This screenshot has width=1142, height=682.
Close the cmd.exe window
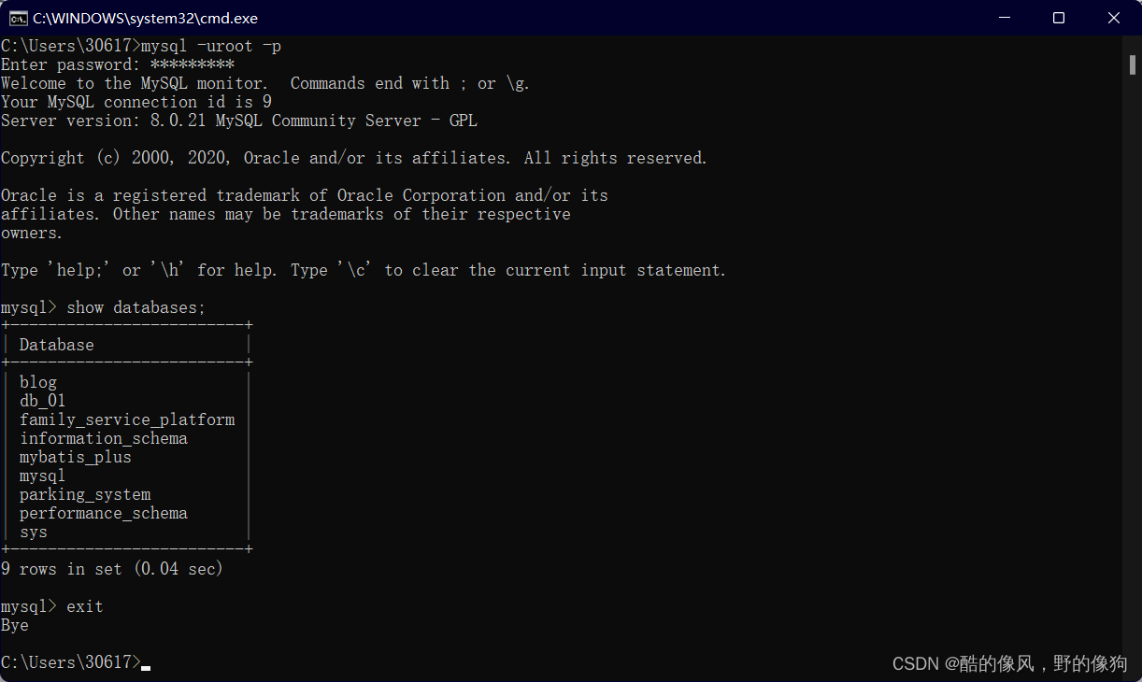[1114, 18]
